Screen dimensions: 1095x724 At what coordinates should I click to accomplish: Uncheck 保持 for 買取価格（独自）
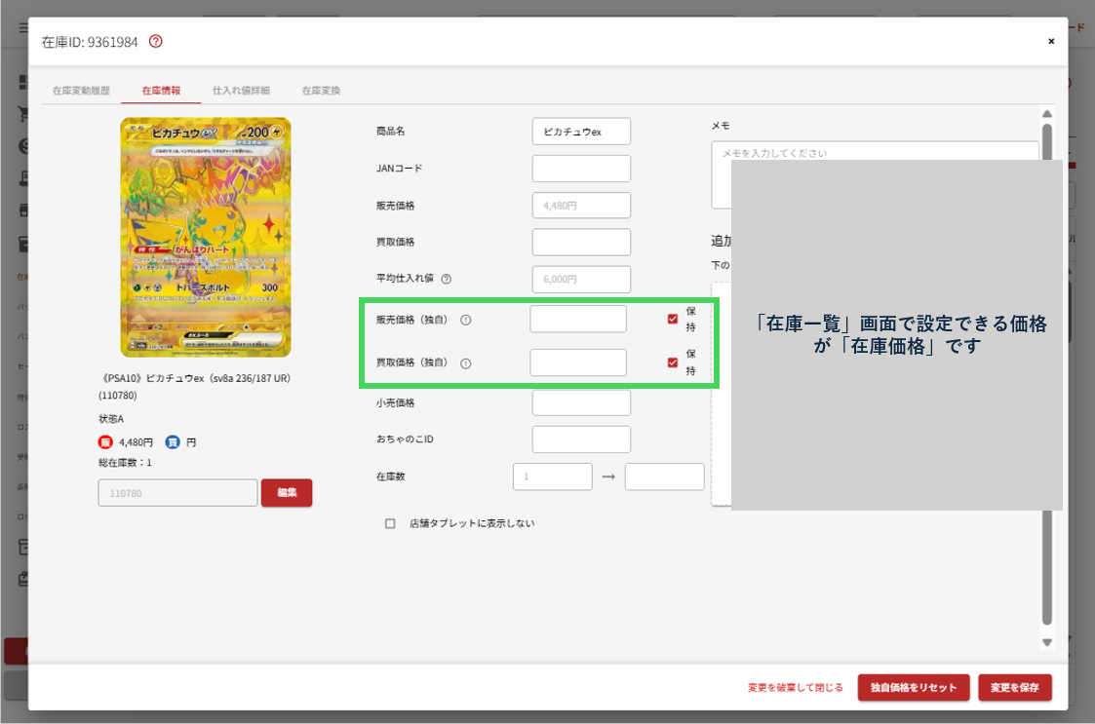672,362
